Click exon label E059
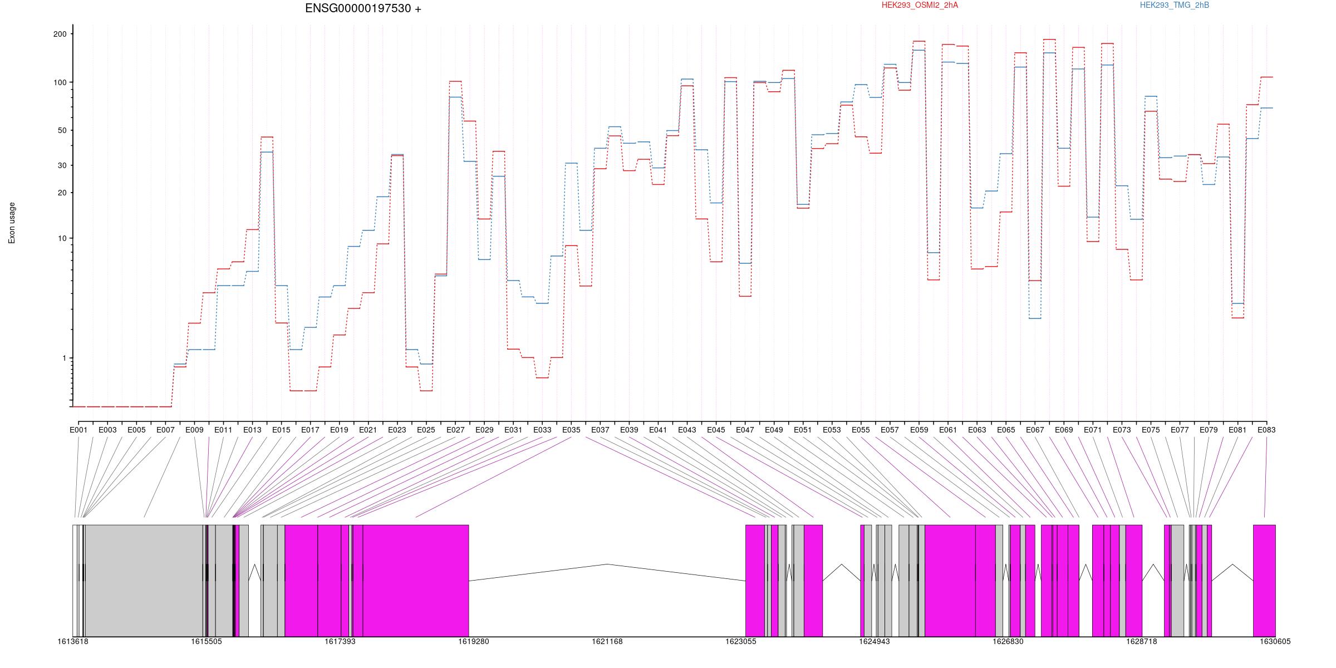This screenshot has width=1336, height=668. pyautogui.click(x=919, y=430)
